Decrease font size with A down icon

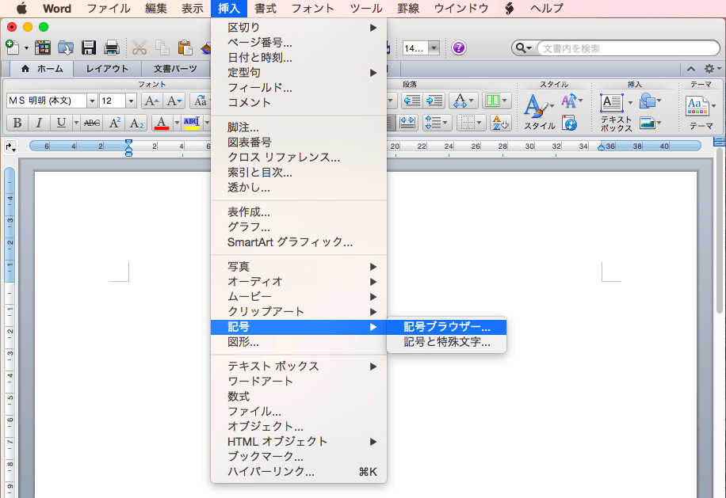pos(174,101)
